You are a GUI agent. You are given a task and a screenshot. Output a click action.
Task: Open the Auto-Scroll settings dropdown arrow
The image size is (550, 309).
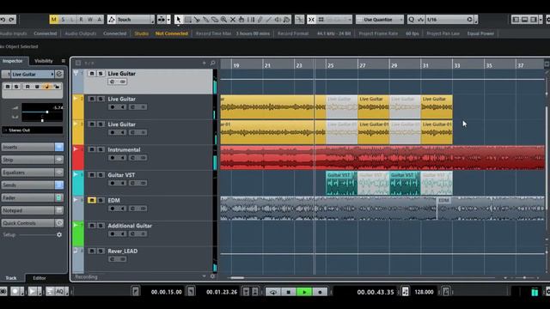point(168,20)
